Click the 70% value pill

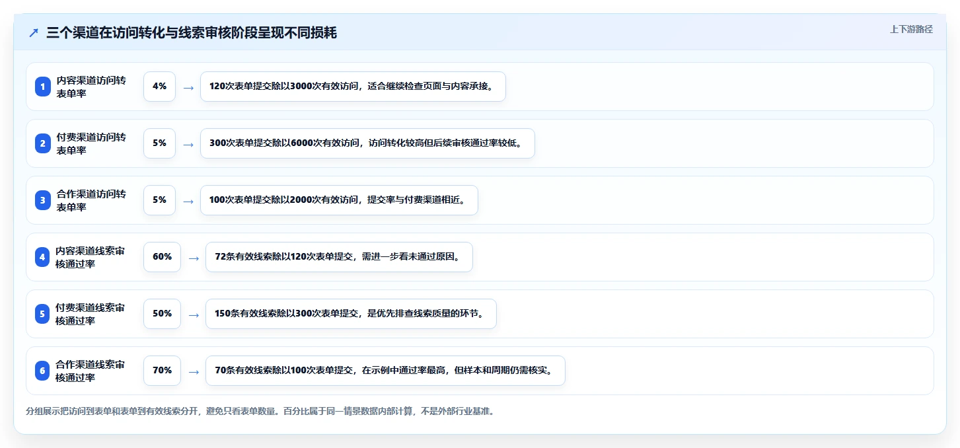click(x=162, y=371)
